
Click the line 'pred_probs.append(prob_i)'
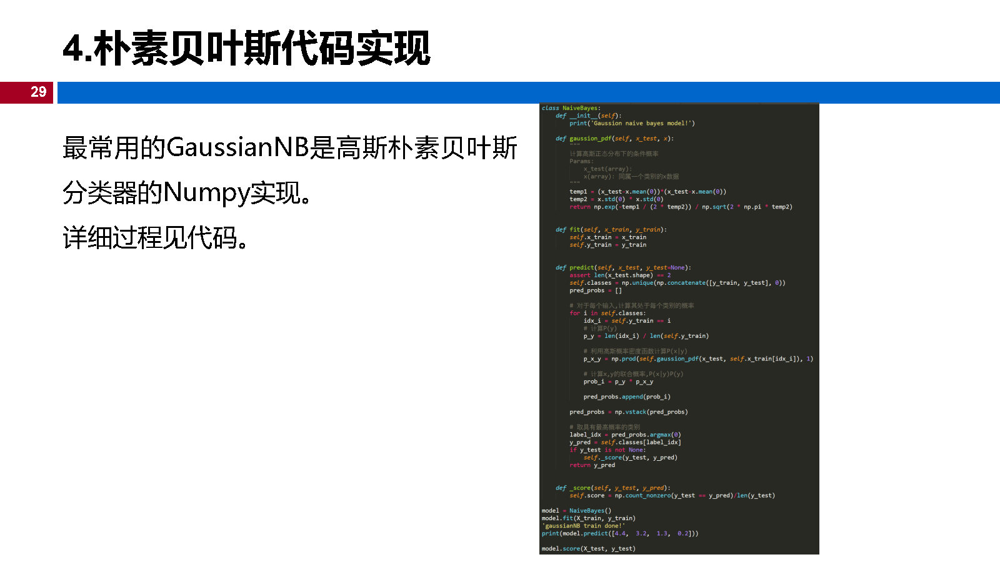(627, 397)
